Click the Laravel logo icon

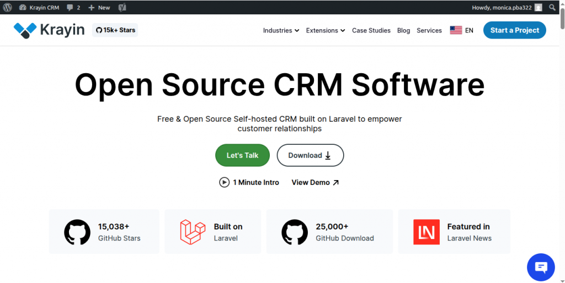193,232
